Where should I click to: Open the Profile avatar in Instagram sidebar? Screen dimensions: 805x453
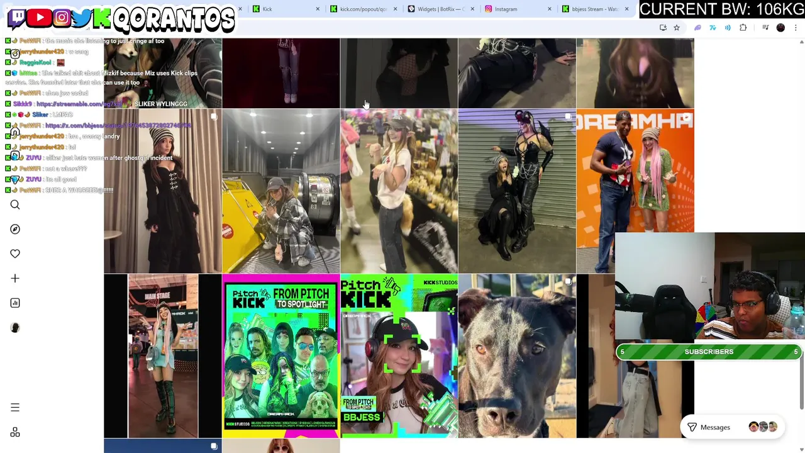click(15, 327)
